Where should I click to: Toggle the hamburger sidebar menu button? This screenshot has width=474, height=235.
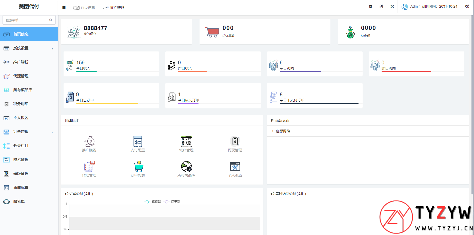(64, 8)
